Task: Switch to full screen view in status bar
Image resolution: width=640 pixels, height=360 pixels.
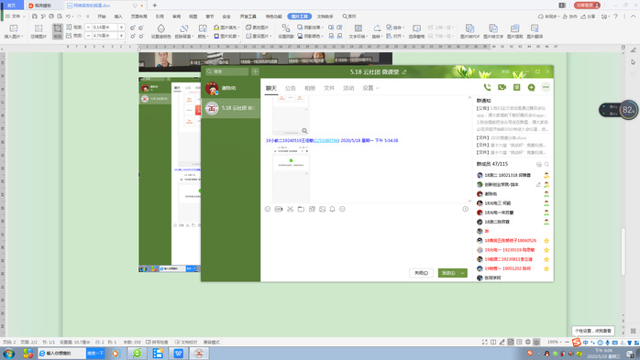Action: [x=484, y=342]
